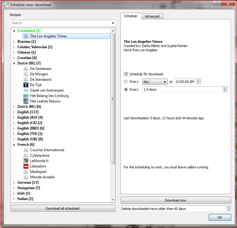Switch to the Schedule tab
The width and height of the screenshot is (237, 228).
131,16
